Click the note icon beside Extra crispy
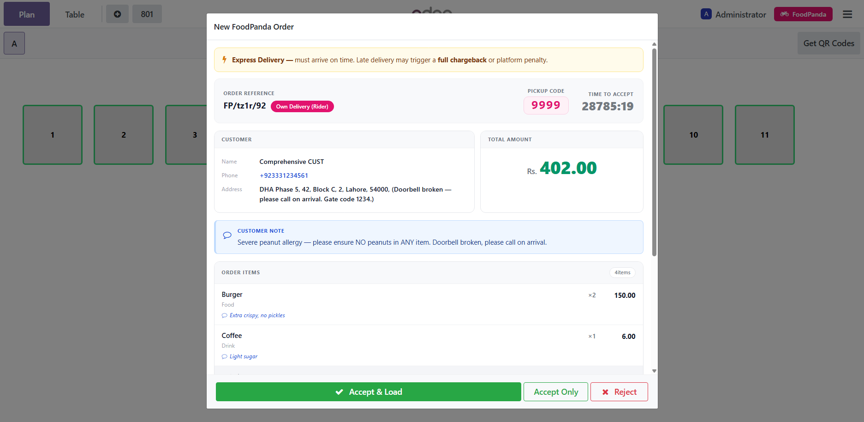 225,315
